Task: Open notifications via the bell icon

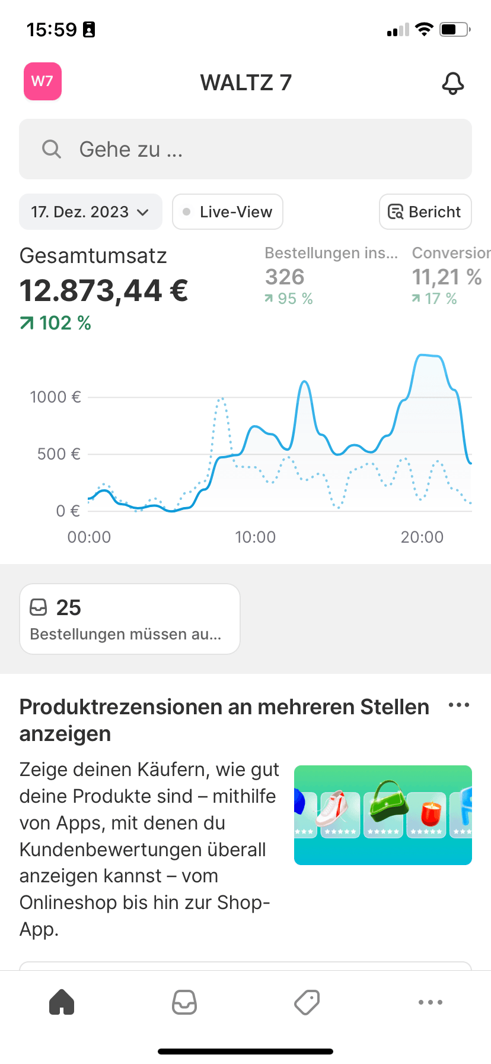Action: pyautogui.click(x=453, y=83)
